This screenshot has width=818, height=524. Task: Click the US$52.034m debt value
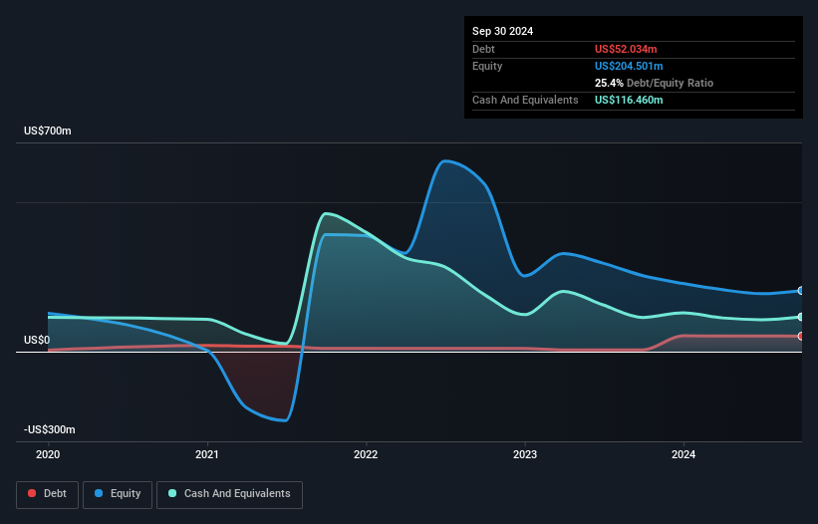pyautogui.click(x=626, y=49)
